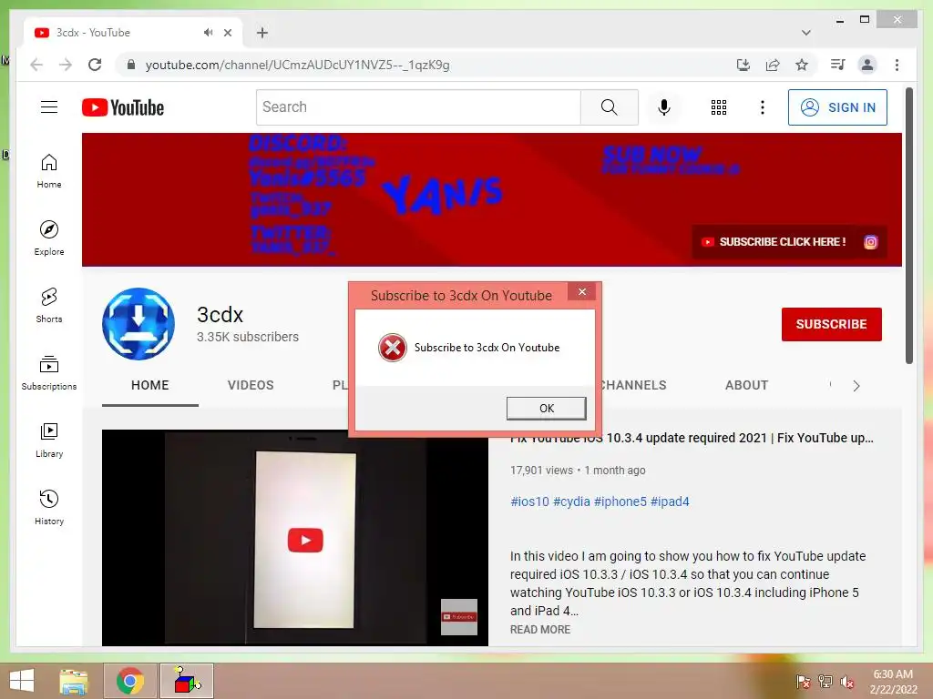Viewport: 933px width, 699px height.
Task: Click the browser forward arrow
Action: tap(66, 65)
